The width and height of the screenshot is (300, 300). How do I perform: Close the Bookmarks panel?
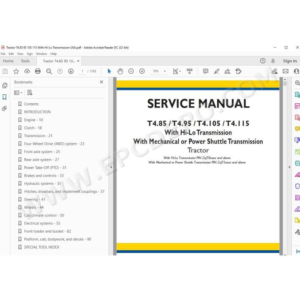(x=102, y=82)
